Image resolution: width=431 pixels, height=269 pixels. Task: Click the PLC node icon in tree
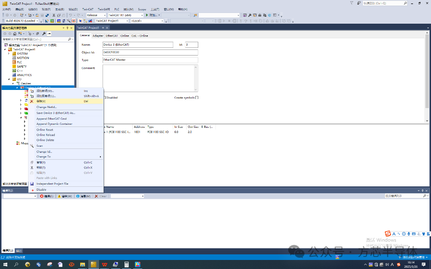pyautogui.click(x=14, y=62)
